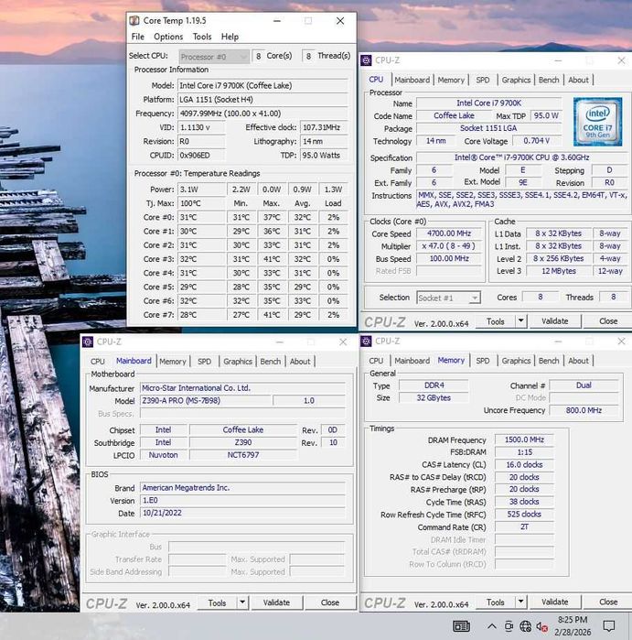
Task: Expand the Select CPU Processor #0 dropdown
Action: (x=214, y=57)
